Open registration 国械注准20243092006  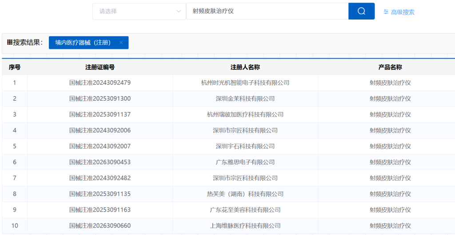pos(100,130)
